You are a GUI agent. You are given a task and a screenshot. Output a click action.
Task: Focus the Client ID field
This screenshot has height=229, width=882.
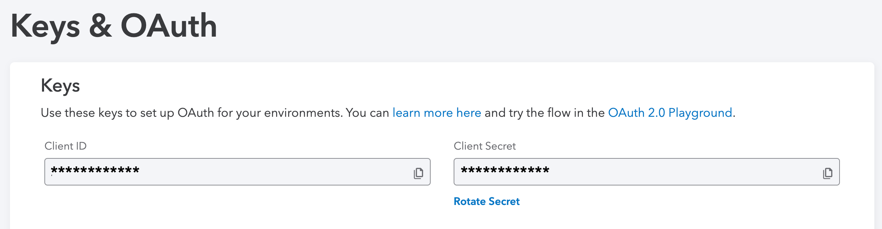(x=238, y=172)
